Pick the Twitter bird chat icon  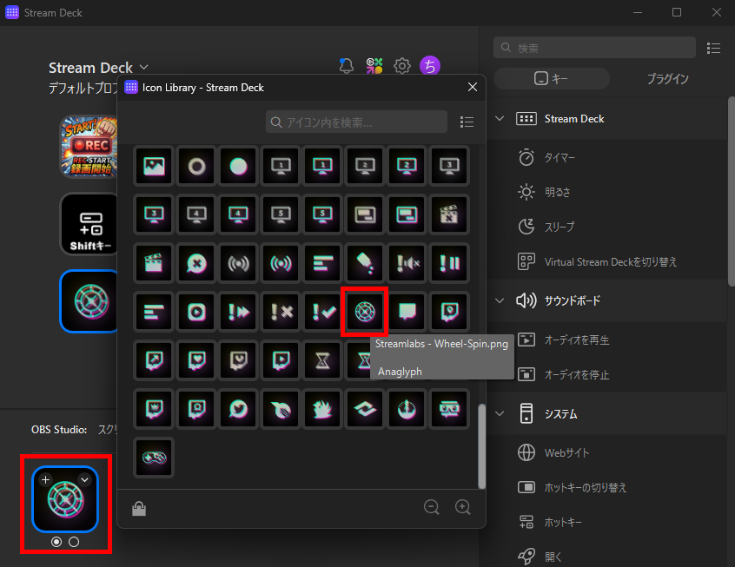click(239, 409)
